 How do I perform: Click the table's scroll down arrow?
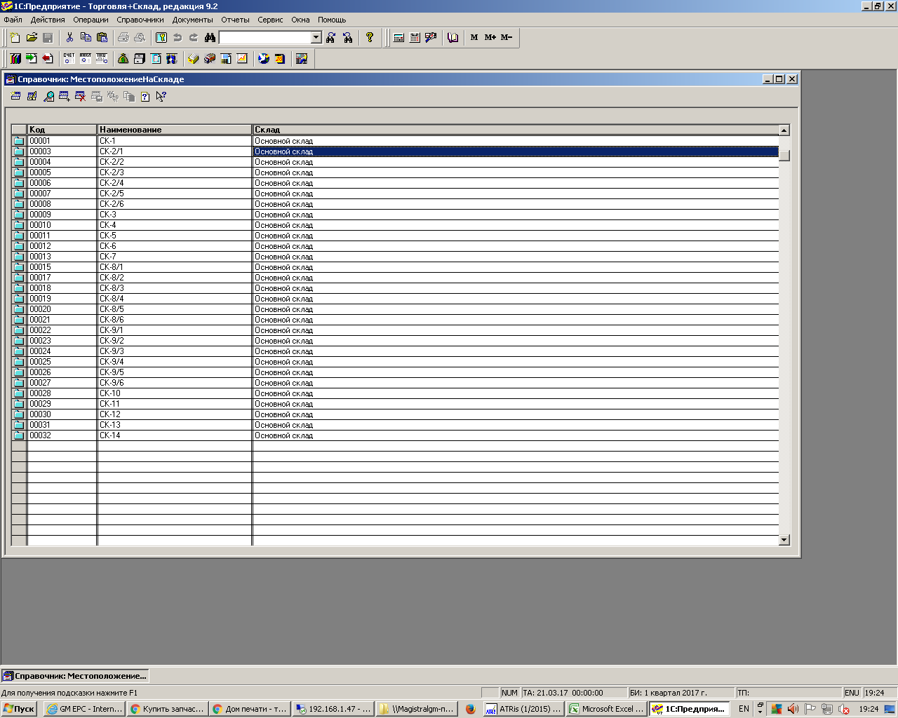tap(784, 540)
